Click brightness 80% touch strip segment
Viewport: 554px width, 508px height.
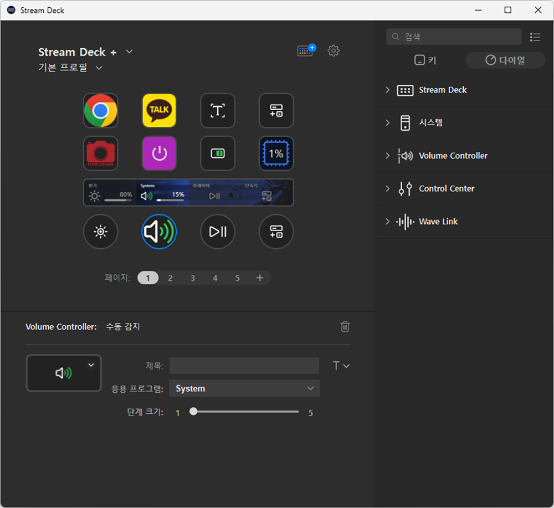coord(110,193)
